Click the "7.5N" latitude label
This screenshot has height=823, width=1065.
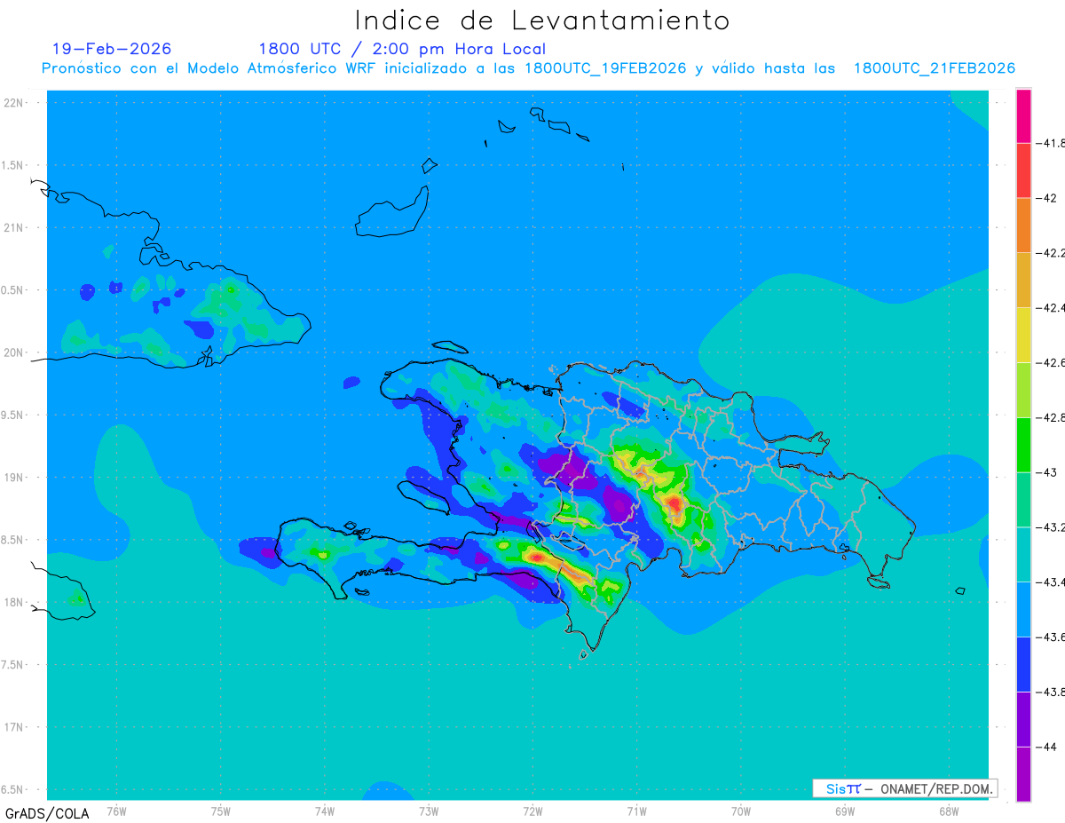[x=12, y=665]
